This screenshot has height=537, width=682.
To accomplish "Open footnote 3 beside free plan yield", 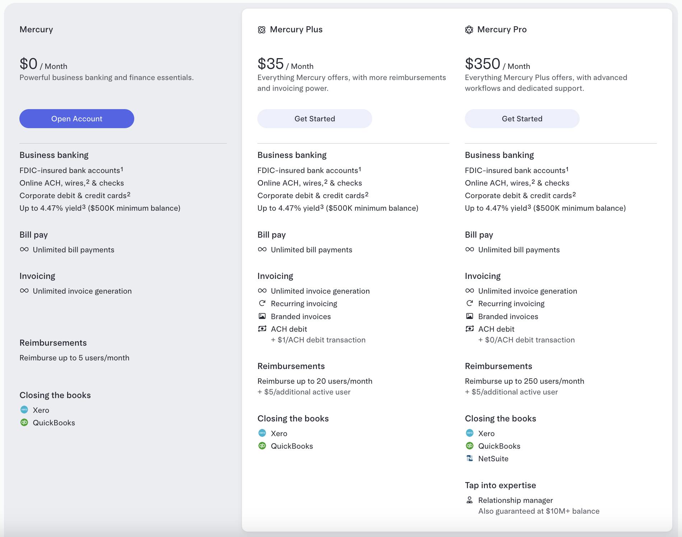I will click(x=84, y=206).
